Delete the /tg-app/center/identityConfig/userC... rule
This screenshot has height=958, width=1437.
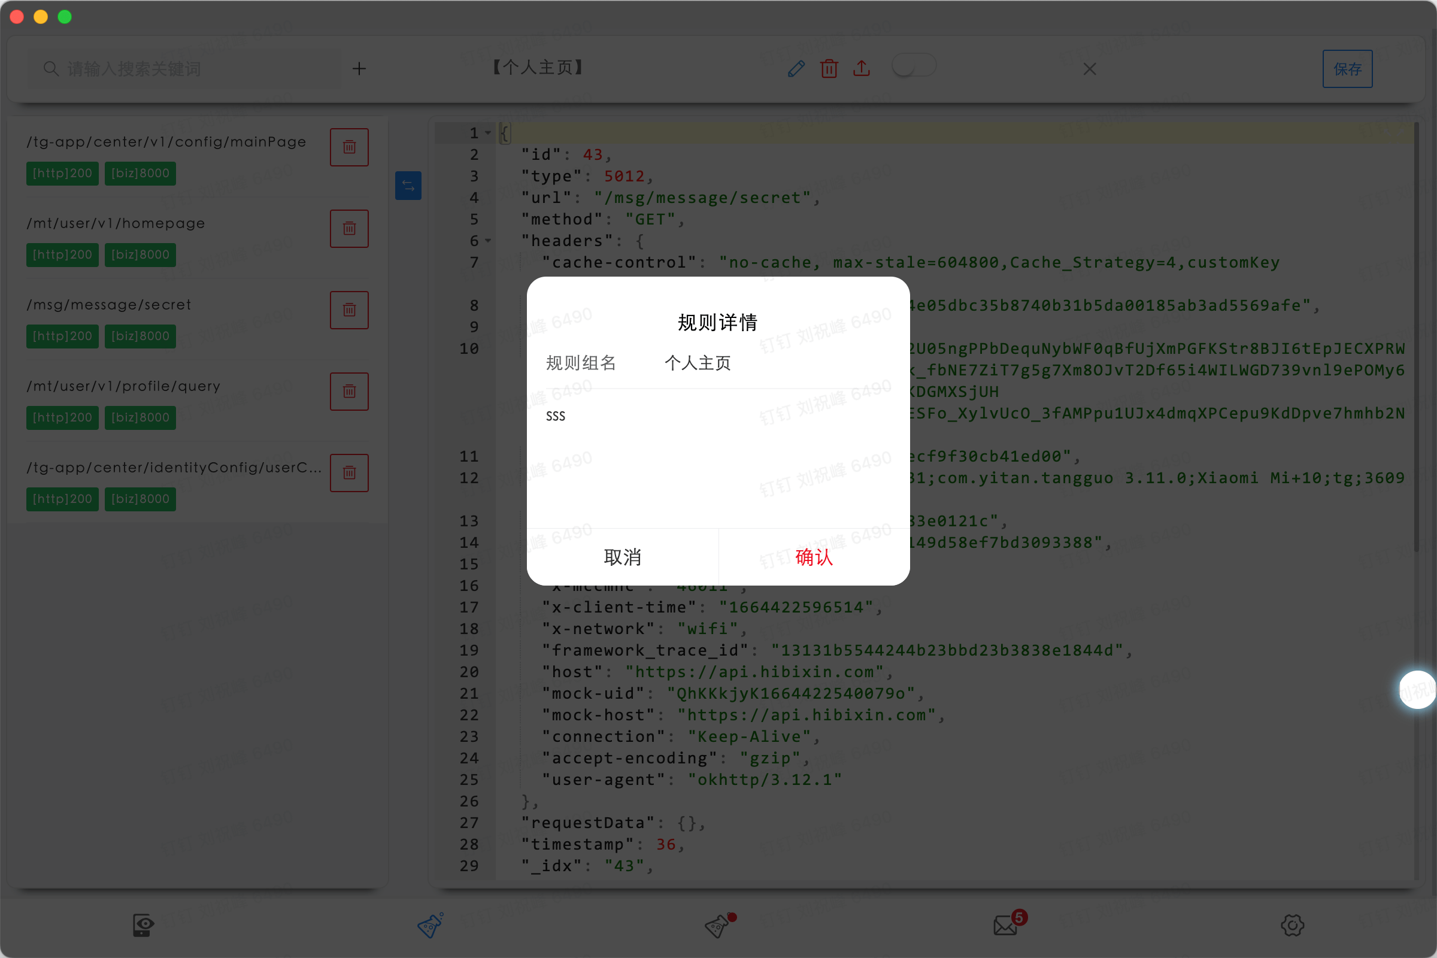(350, 473)
